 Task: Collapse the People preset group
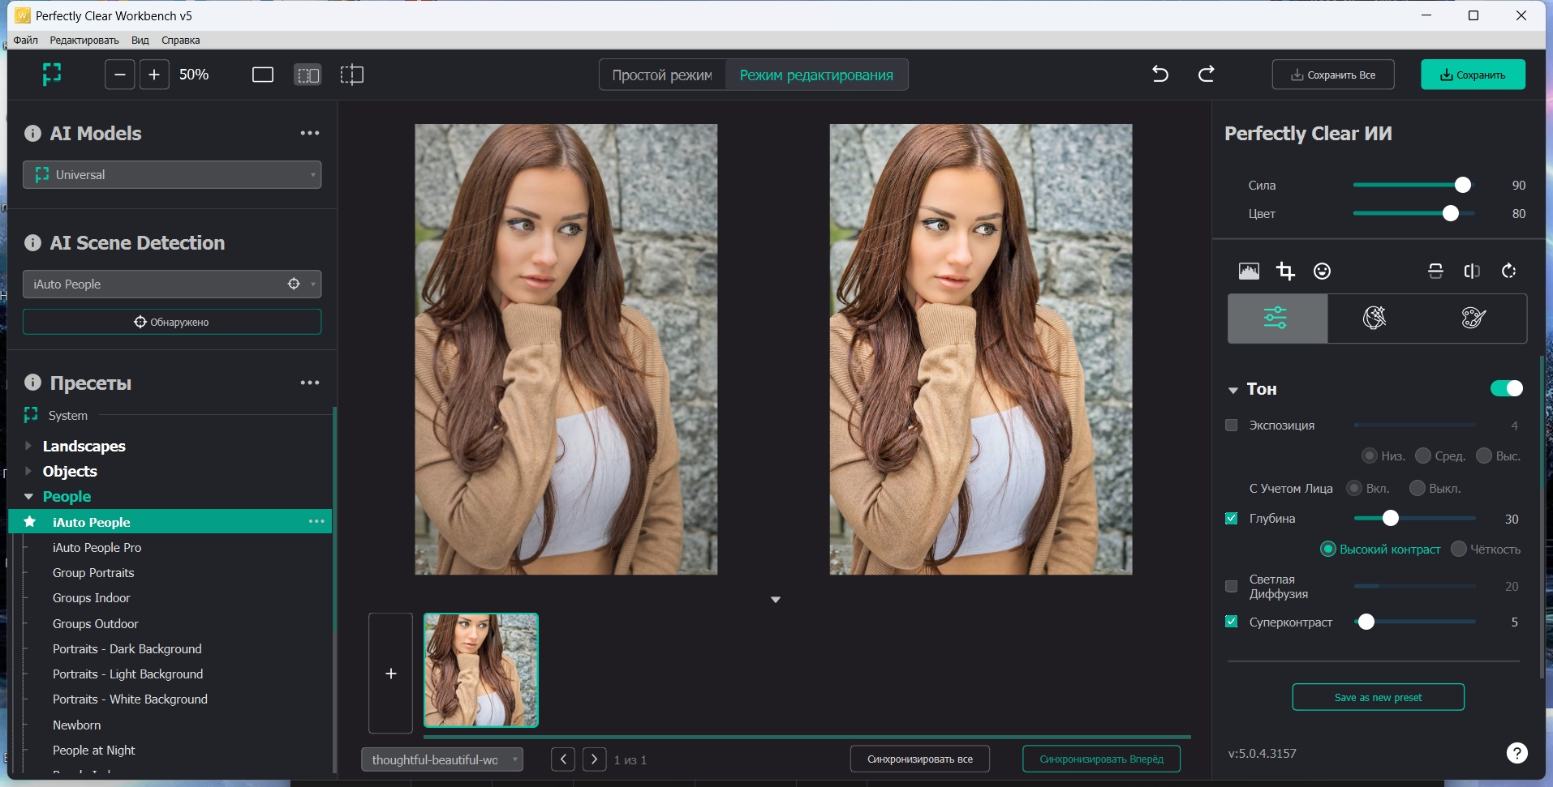tap(28, 496)
